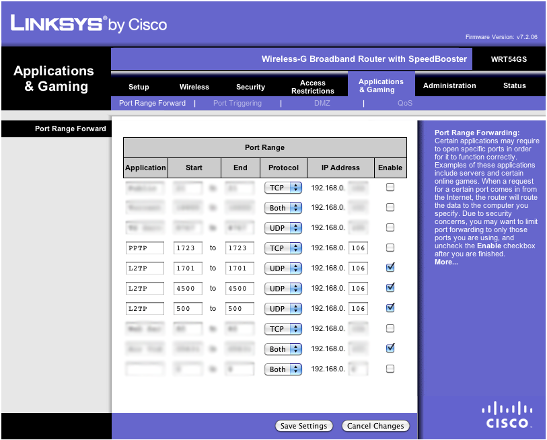Viewport: 547px width, 440px height.
Task: Open the PPTP row protocol dropdown
Action: (283, 248)
